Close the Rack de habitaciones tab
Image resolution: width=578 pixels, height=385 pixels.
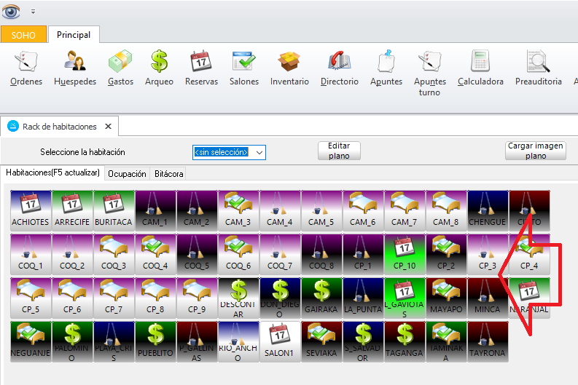point(108,126)
